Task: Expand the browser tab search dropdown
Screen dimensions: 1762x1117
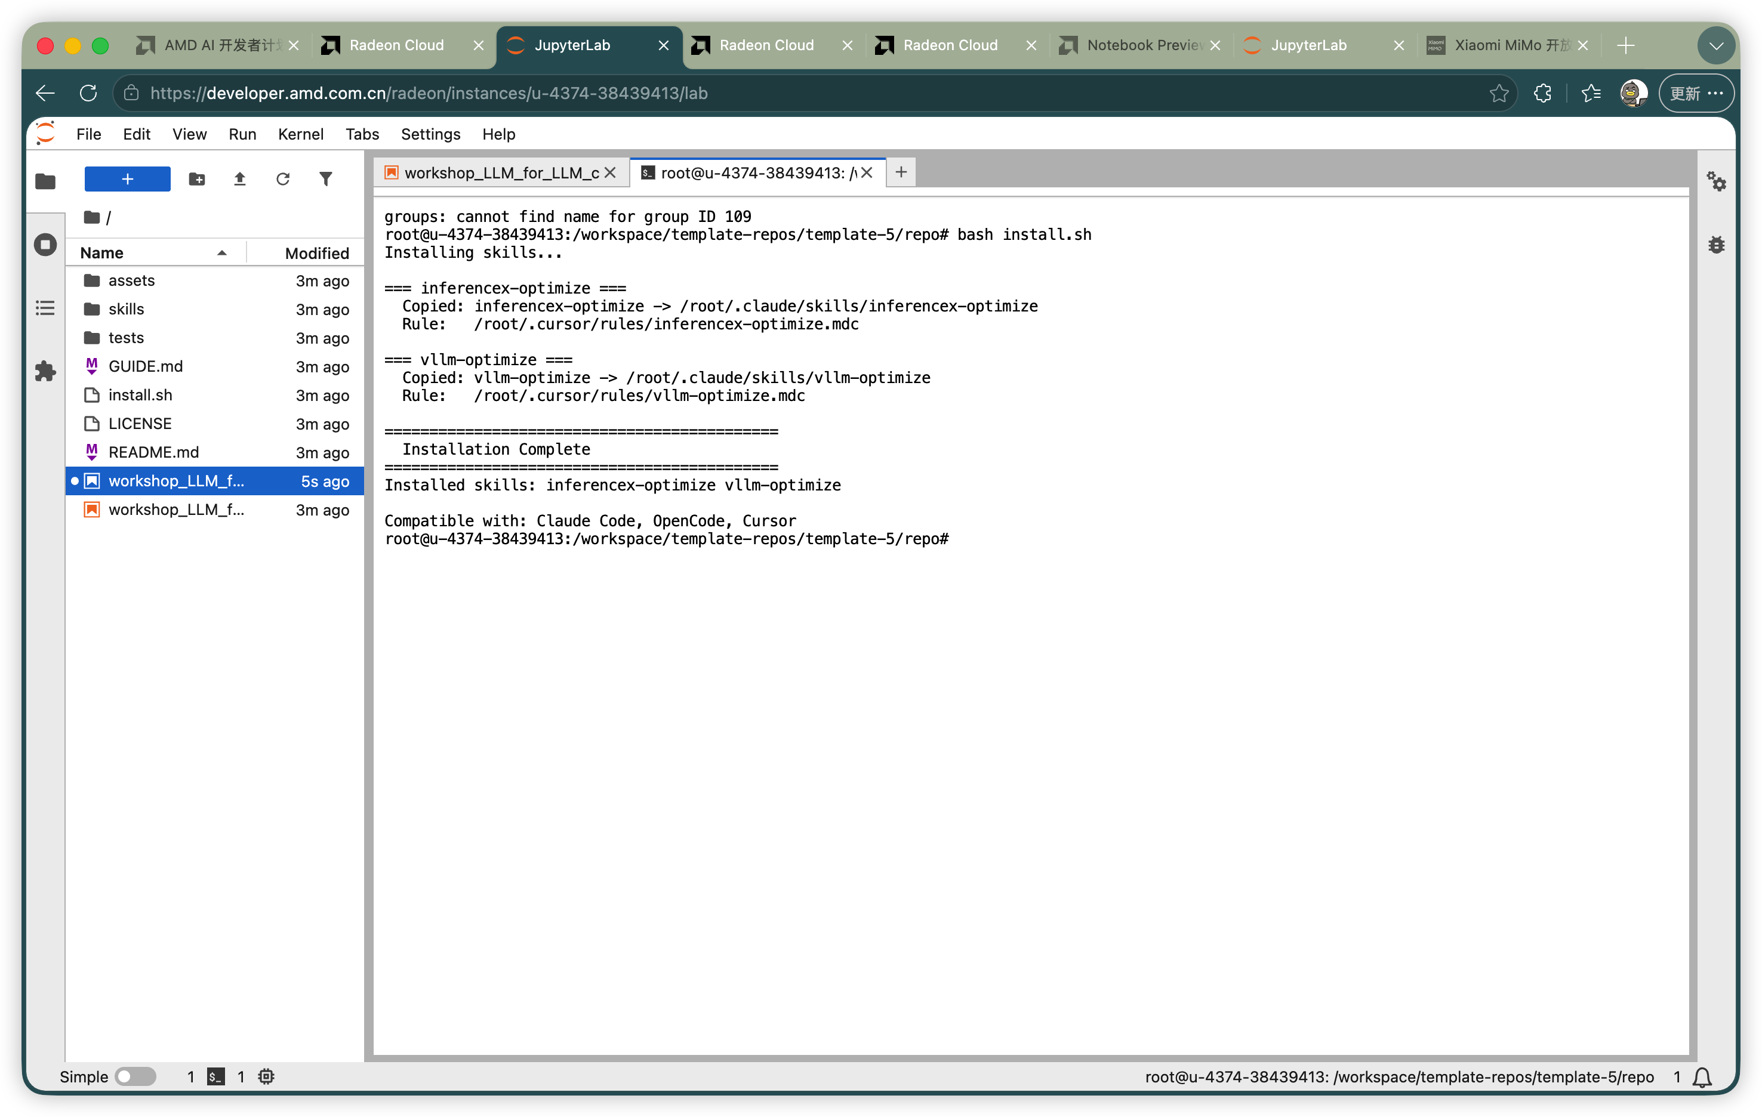Action: pos(1716,45)
